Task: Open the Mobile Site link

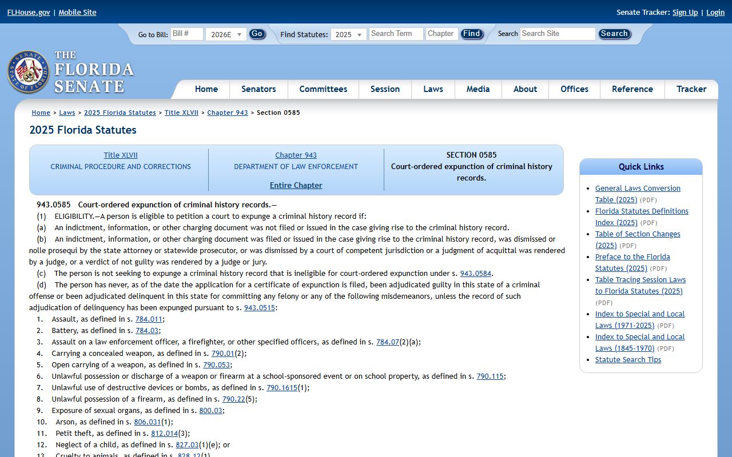Action: [77, 12]
